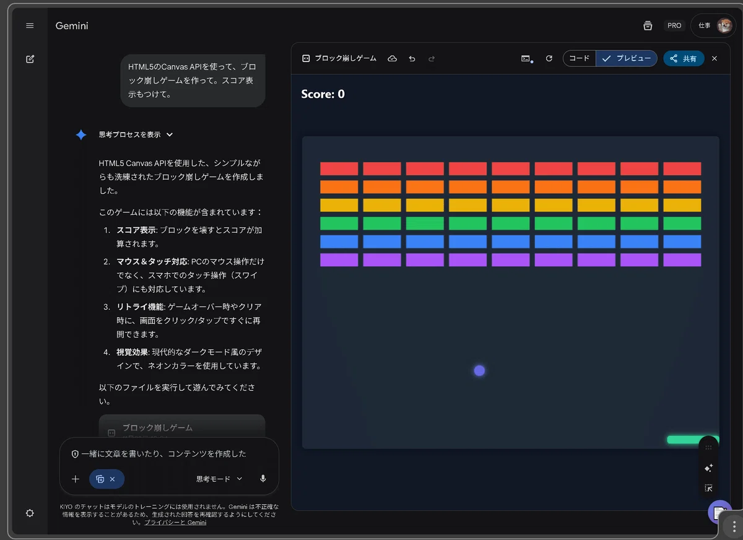Open the プライバシーと Gemini link
This screenshot has height=540, width=743.
point(175,522)
